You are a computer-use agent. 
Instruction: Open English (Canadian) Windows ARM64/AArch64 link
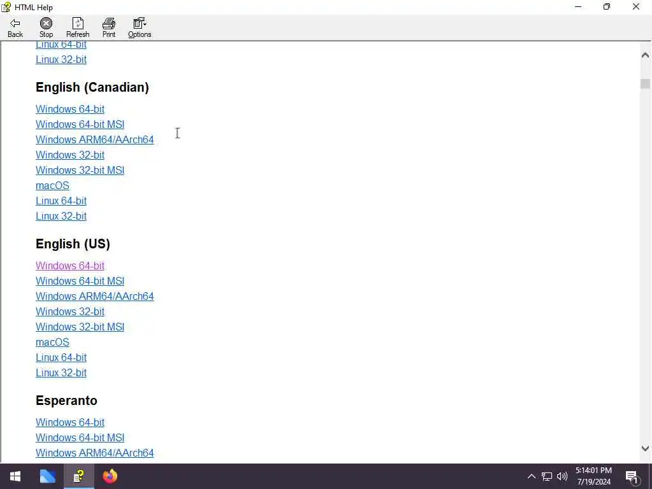[x=95, y=139]
